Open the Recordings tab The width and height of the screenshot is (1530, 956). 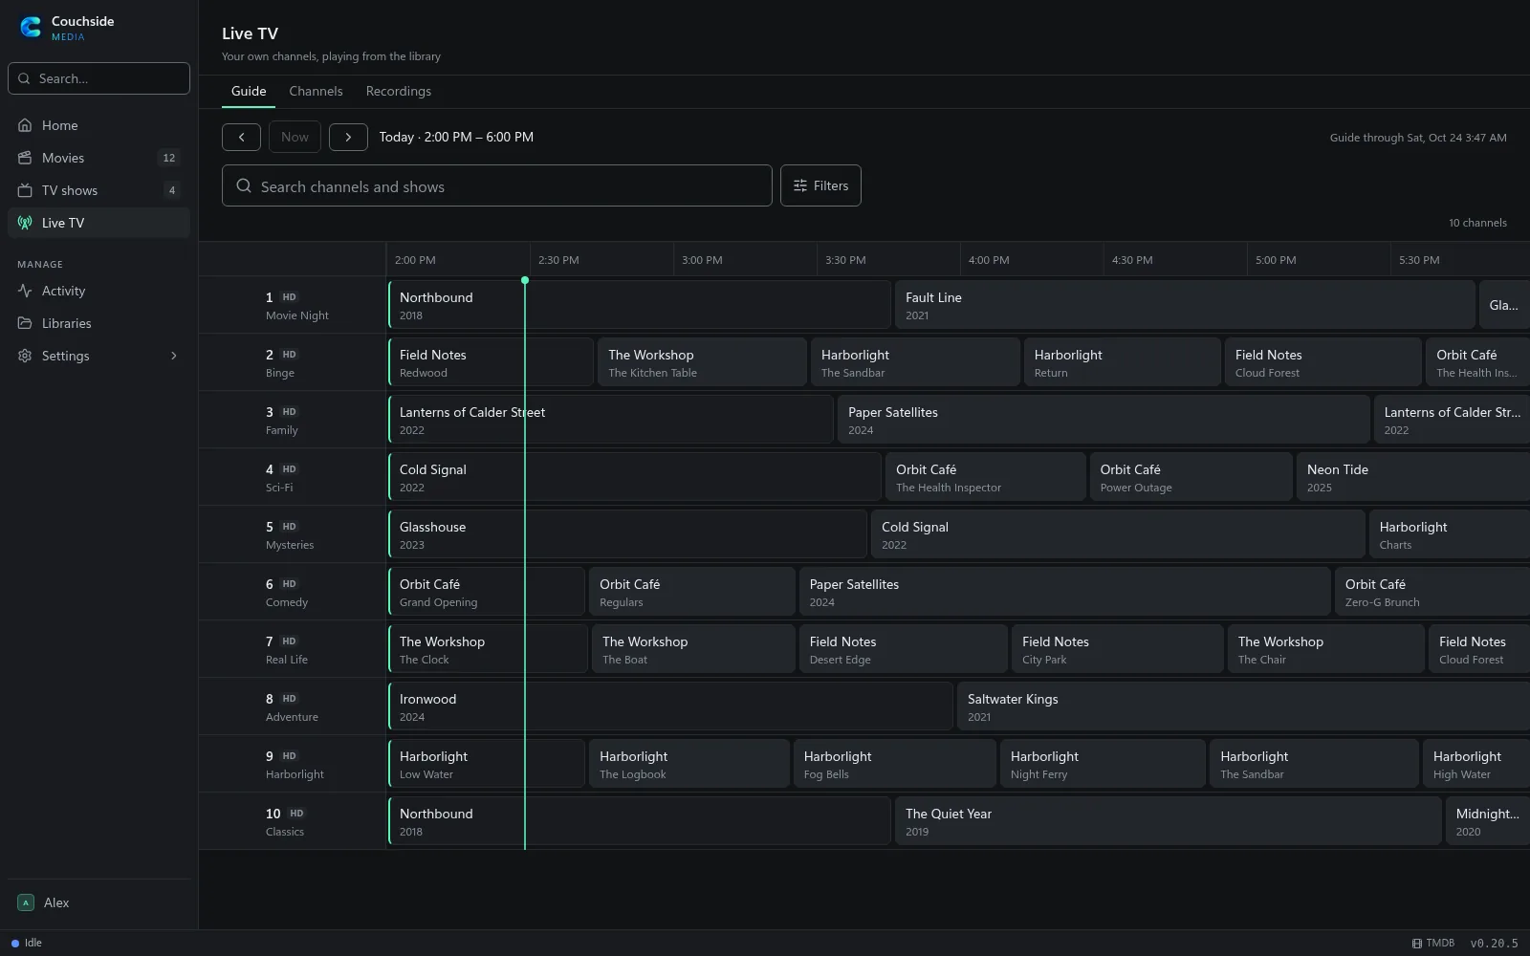399,91
